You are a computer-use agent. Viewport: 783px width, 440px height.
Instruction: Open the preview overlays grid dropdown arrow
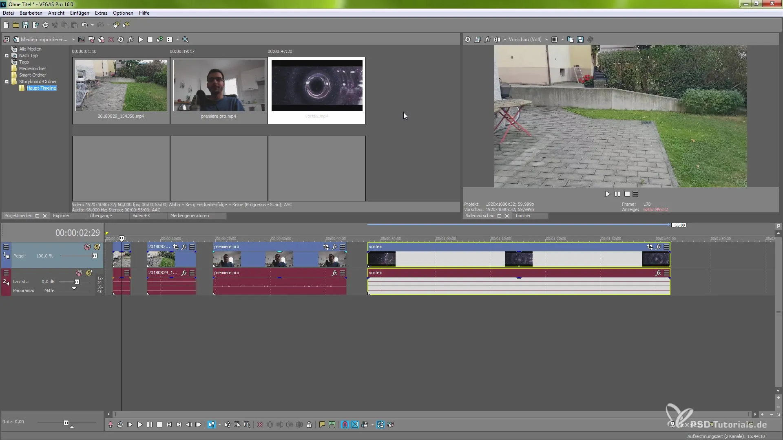pyautogui.click(x=562, y=40)
